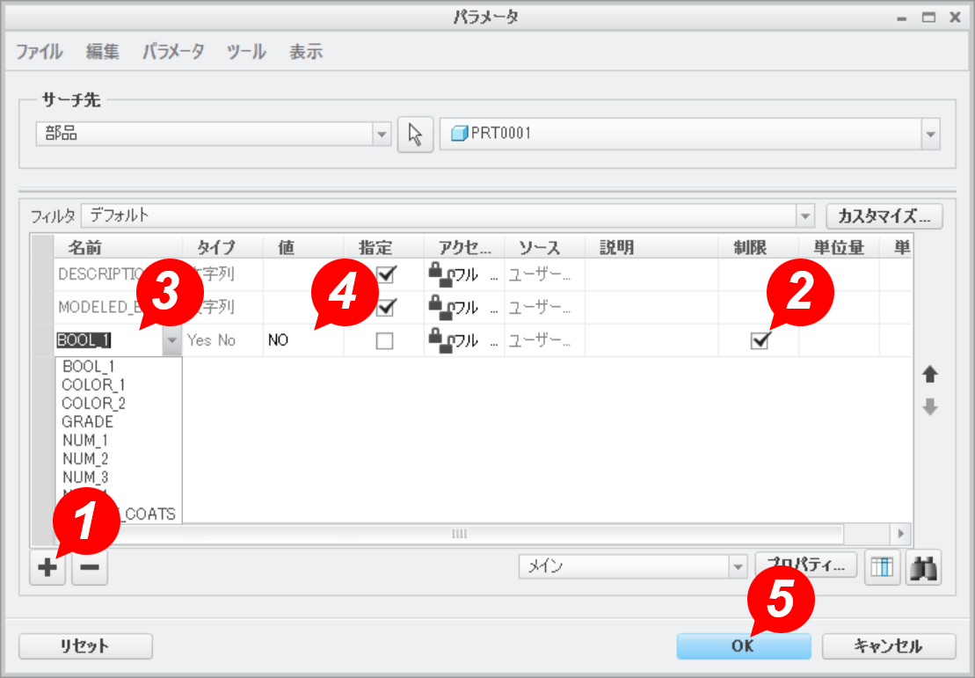
Task: Uncheck the 指定 checkbox for DESCRIPTION
Action: [x=384, y=274]
